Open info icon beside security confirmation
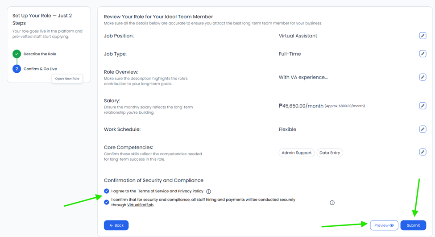 (332, 203)
